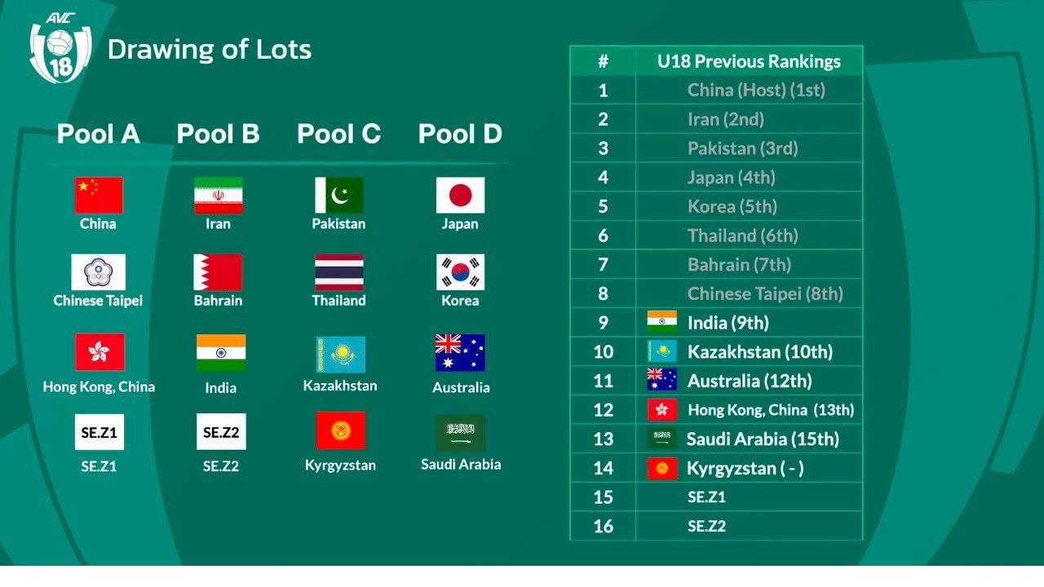Screen dimensions: 1044x587
Task: Select the Thailand flag in Pool C
Action: [x=339, y=272]
